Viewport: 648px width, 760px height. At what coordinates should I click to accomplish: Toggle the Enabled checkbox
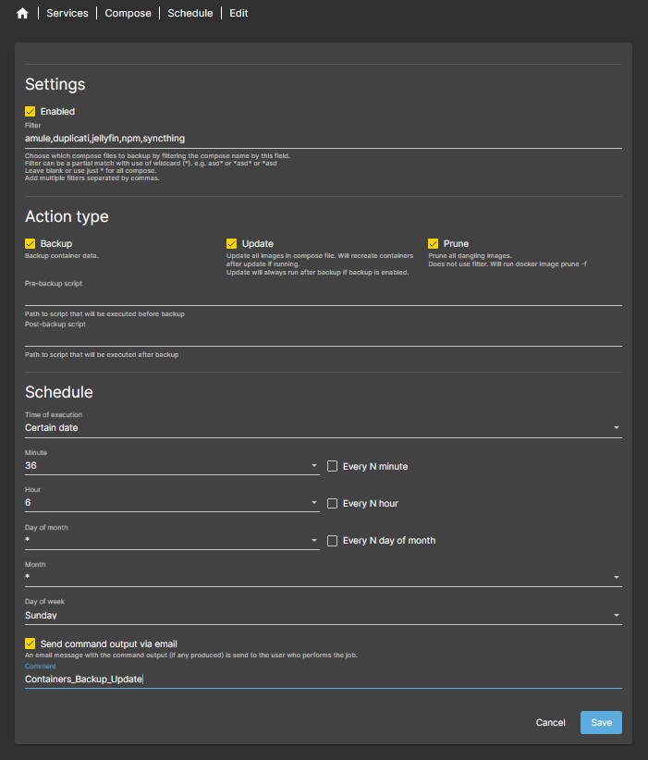pos(31,112)
